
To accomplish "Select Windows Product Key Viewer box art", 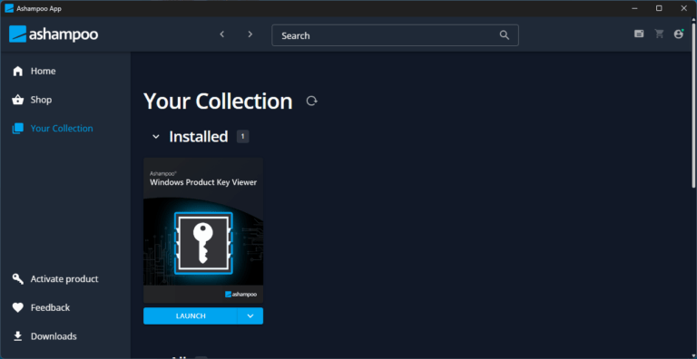I will [x=203, y=230].
